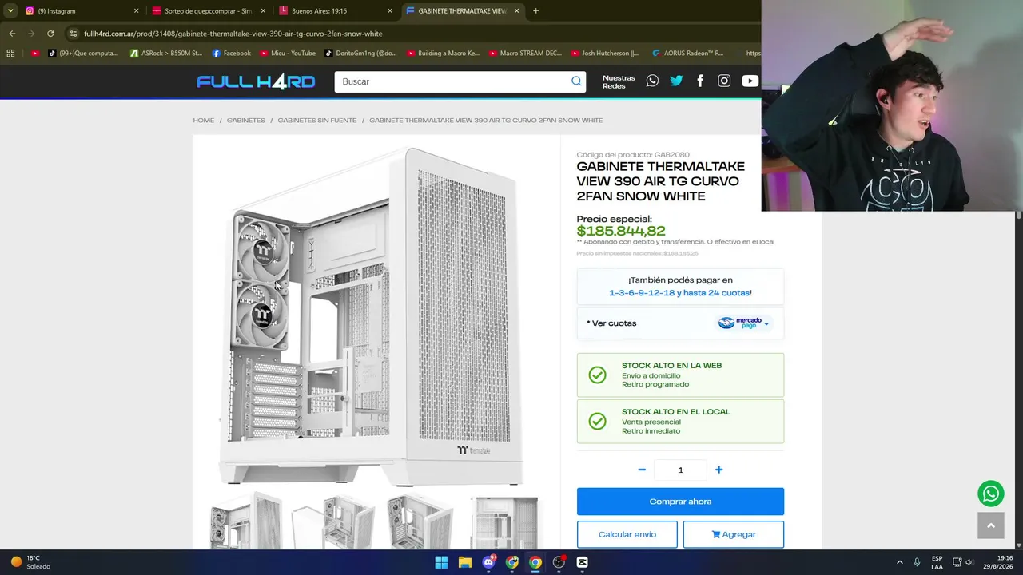Image resolution: width=1023 pixels, height=575 pixels.
Task: Select the fourth product thumbnail
Action: click(x=504, y=522)
